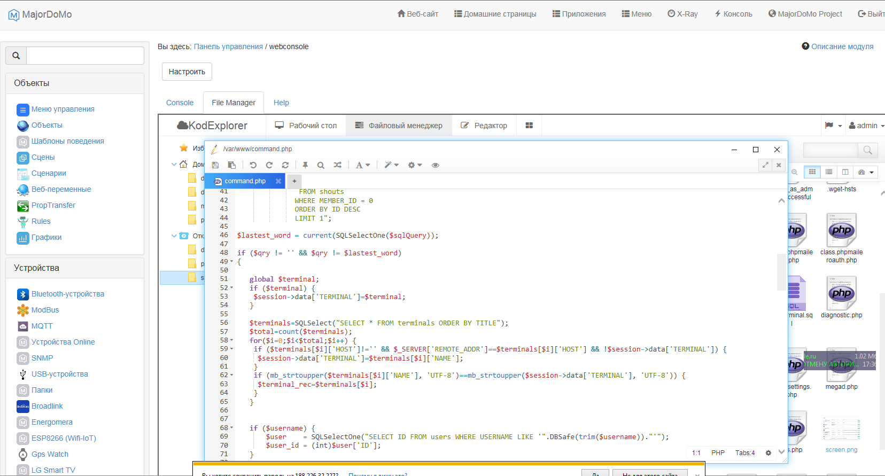Click the shuffle arrows icon in editor toolbar

(x=338, y=165)
